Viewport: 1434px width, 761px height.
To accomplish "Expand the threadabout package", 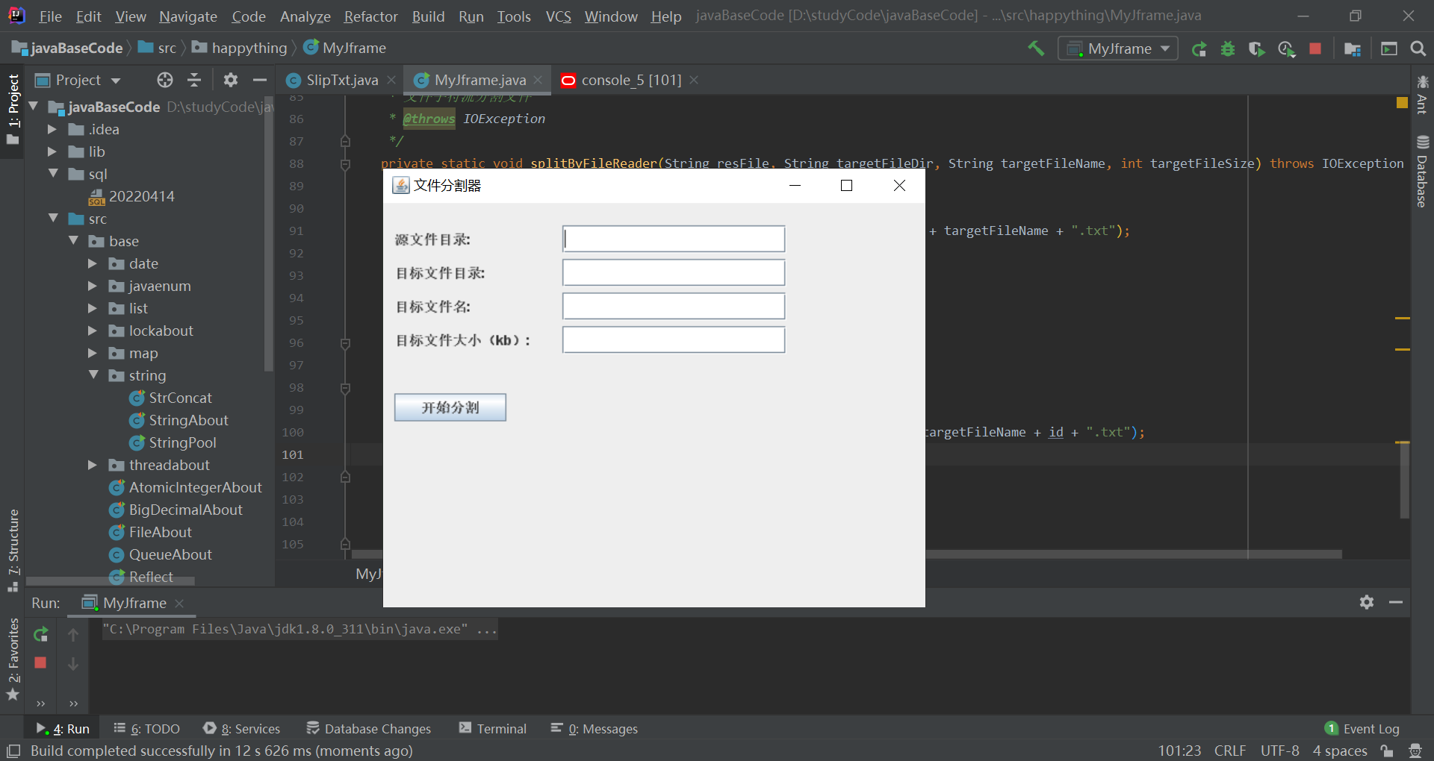I will (x=93, y=465).
